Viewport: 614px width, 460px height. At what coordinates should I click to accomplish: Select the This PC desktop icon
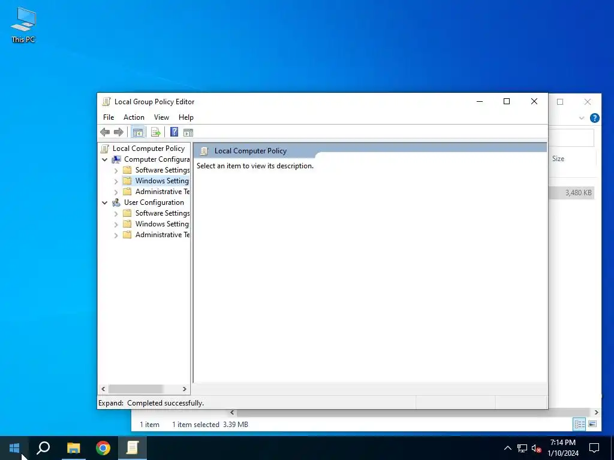[x=23, y=25]
